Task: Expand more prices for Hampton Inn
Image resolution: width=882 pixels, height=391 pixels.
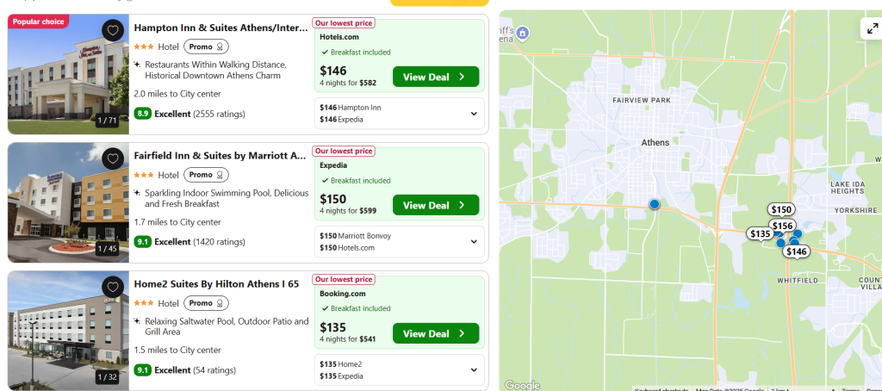Action: coord(473,113)
